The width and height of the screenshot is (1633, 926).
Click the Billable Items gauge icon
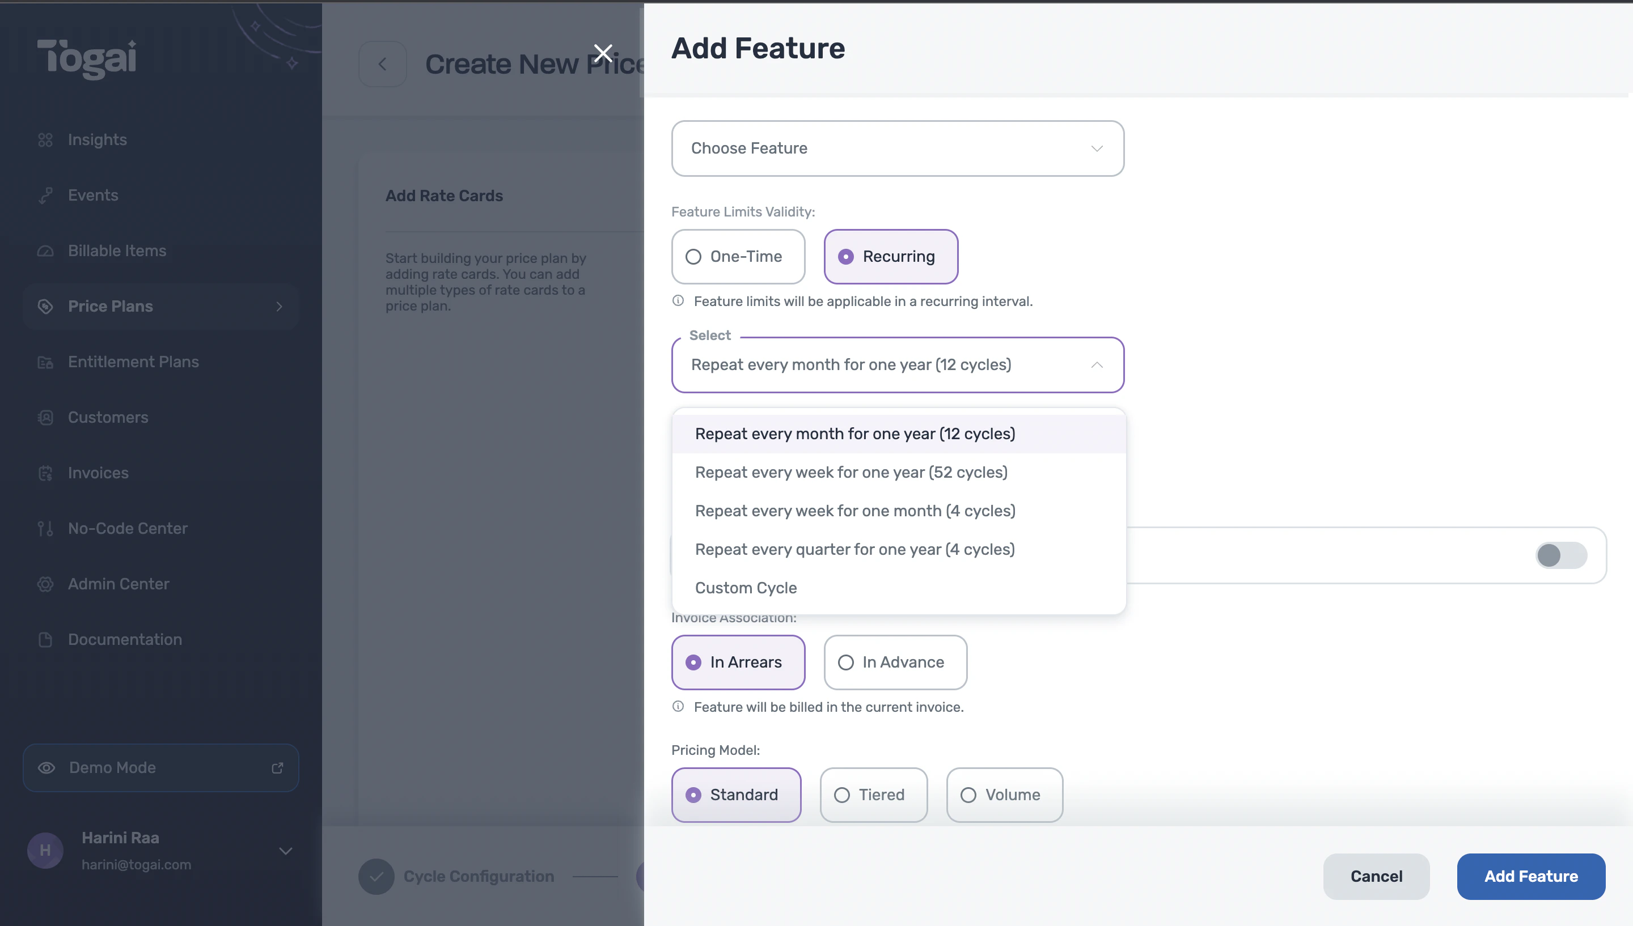pos(45,251)
